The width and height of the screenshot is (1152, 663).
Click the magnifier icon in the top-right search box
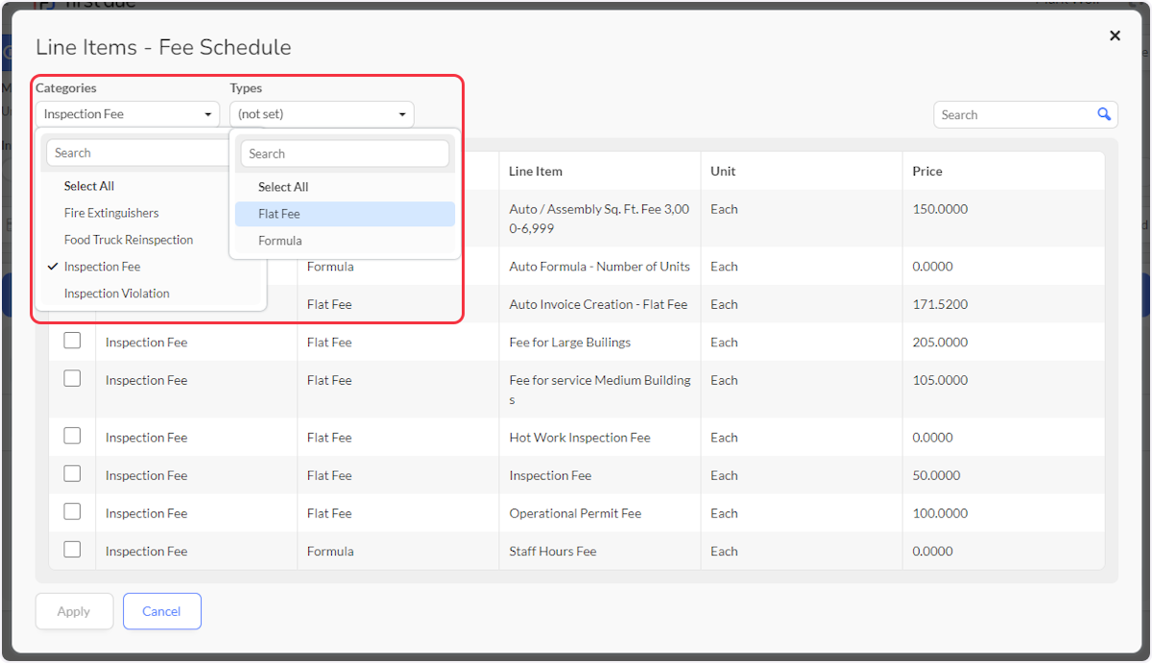(1104, 114)
